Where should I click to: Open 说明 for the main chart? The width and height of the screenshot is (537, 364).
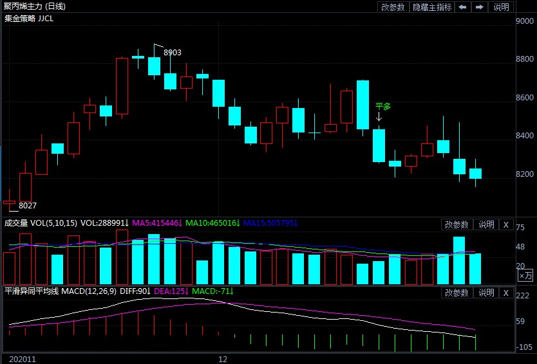tap(501, 7)
